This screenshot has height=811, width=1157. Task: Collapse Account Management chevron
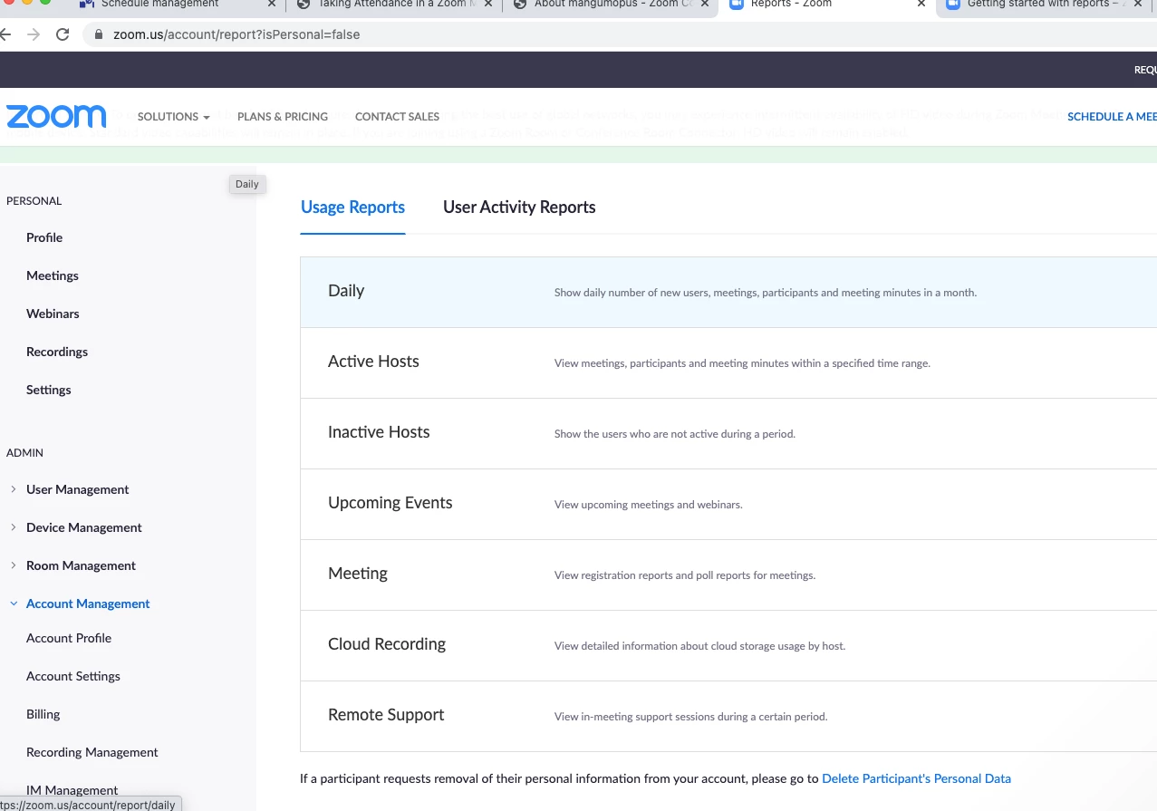pyautogui.click(x=14, y=603)
